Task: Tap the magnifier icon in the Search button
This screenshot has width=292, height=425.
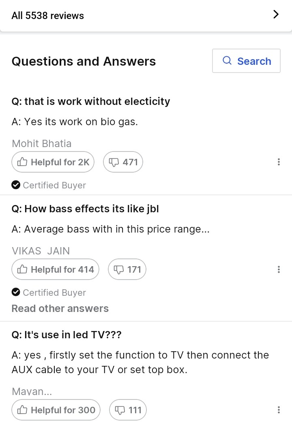Action: pos(227,61)
